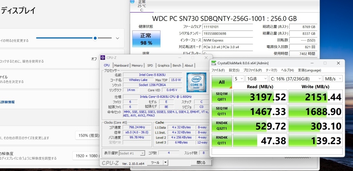This screenshot has width=353, height=171.
Task: Click the multiplier value x8.0 (4.0 - 39.0)
Action: pyautogui.click(x=137, y=132)
